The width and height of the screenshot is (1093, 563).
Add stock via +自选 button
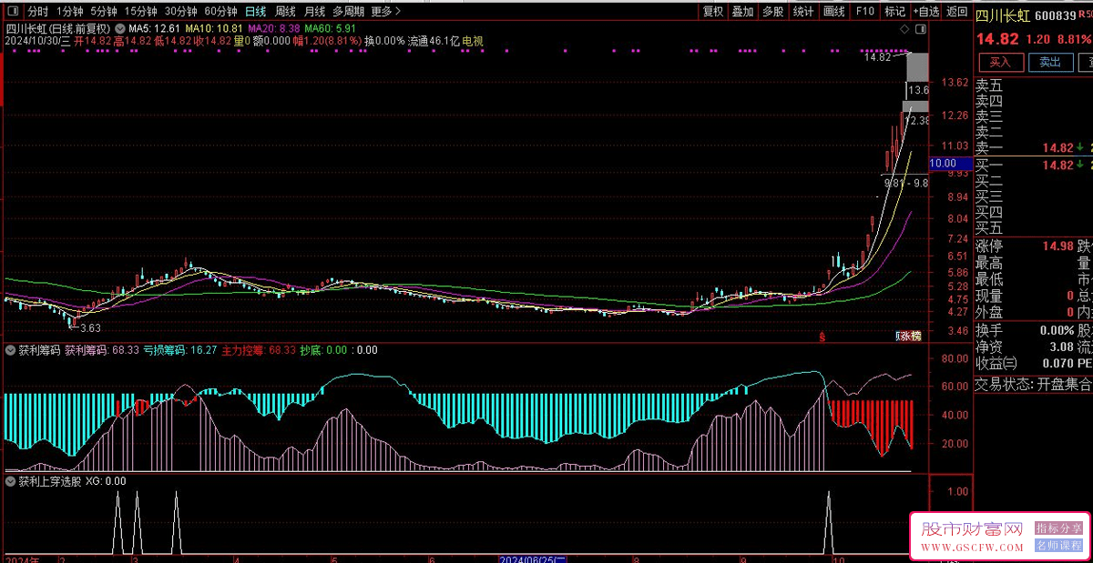(925, 12)
